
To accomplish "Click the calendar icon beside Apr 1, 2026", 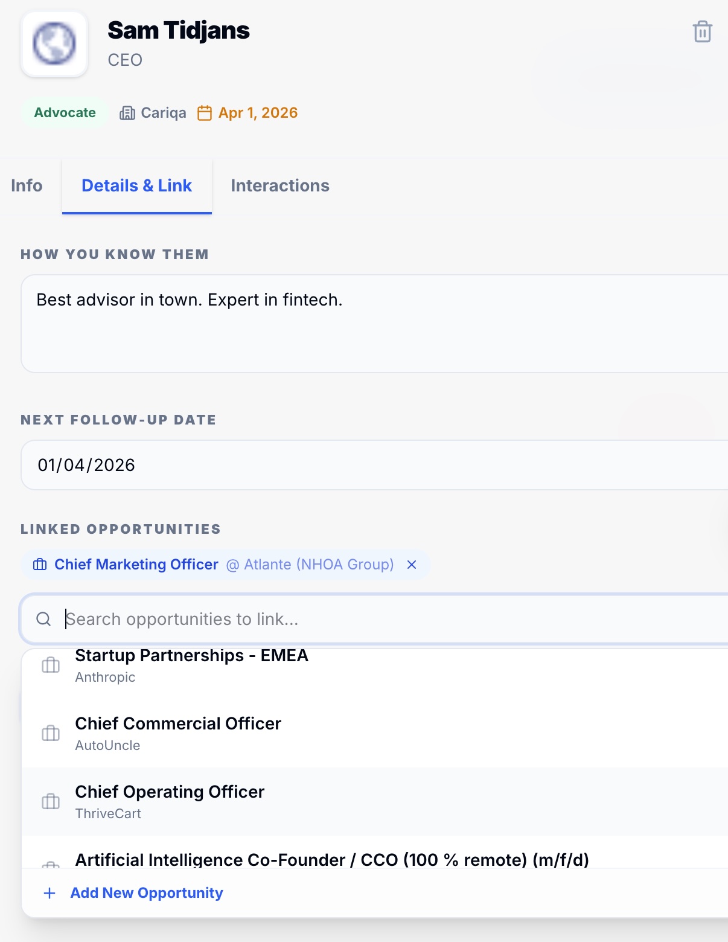I will pos(205,112).
